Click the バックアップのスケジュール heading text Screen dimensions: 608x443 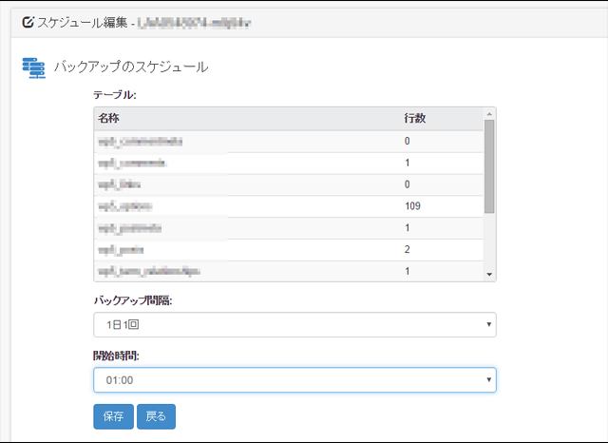(x=131, y=67)
